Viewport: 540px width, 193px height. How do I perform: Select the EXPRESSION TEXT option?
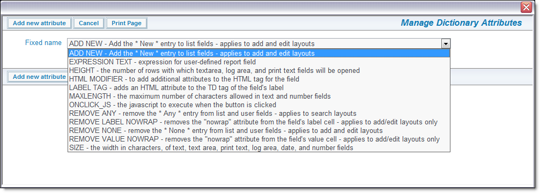(258, 62)
